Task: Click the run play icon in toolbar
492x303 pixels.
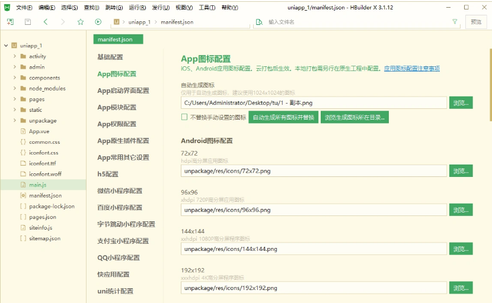Action: coord(98,22)
